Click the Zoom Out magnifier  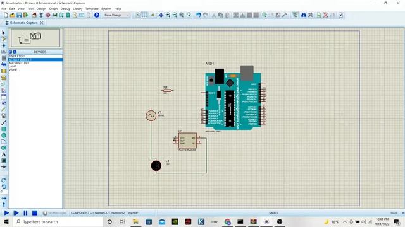tap(175, 15)
